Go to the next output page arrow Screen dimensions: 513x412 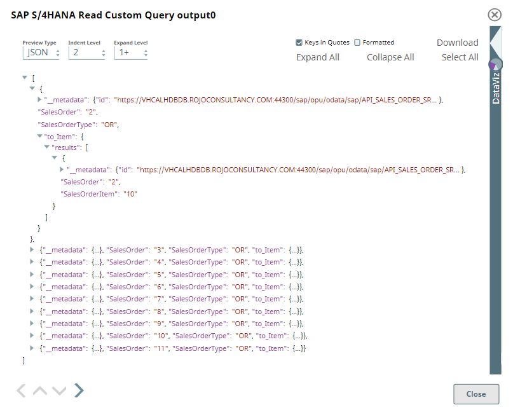[x=79, y=390]
